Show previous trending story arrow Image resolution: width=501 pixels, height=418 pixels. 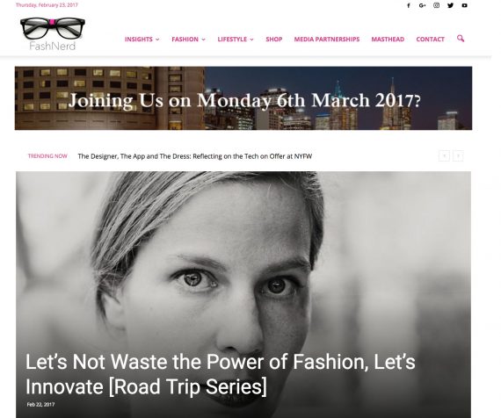444,155
